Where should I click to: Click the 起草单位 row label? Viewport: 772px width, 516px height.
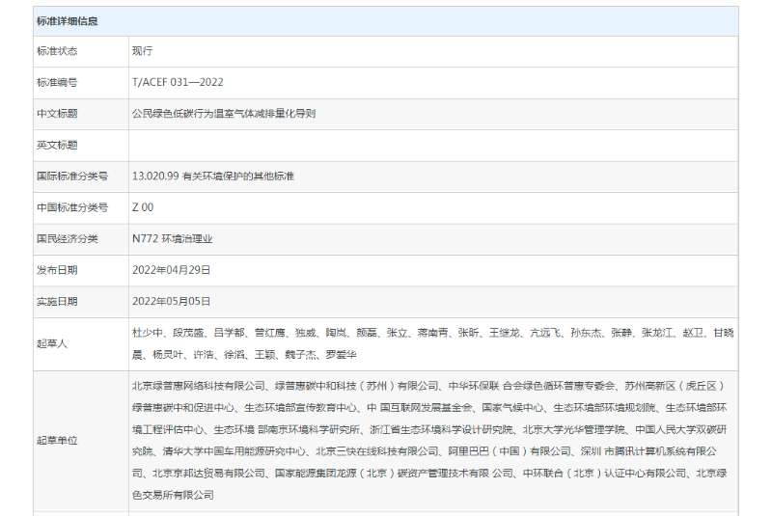56,440
